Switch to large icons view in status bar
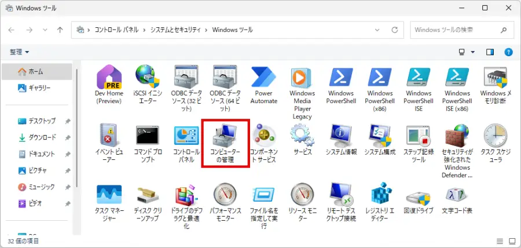Viewport: 521px width, 248px height. click(512, 241)
